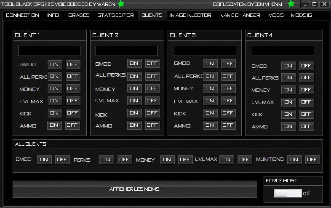Enable ALL PERKS ON for Client 1

click(55, 76)
